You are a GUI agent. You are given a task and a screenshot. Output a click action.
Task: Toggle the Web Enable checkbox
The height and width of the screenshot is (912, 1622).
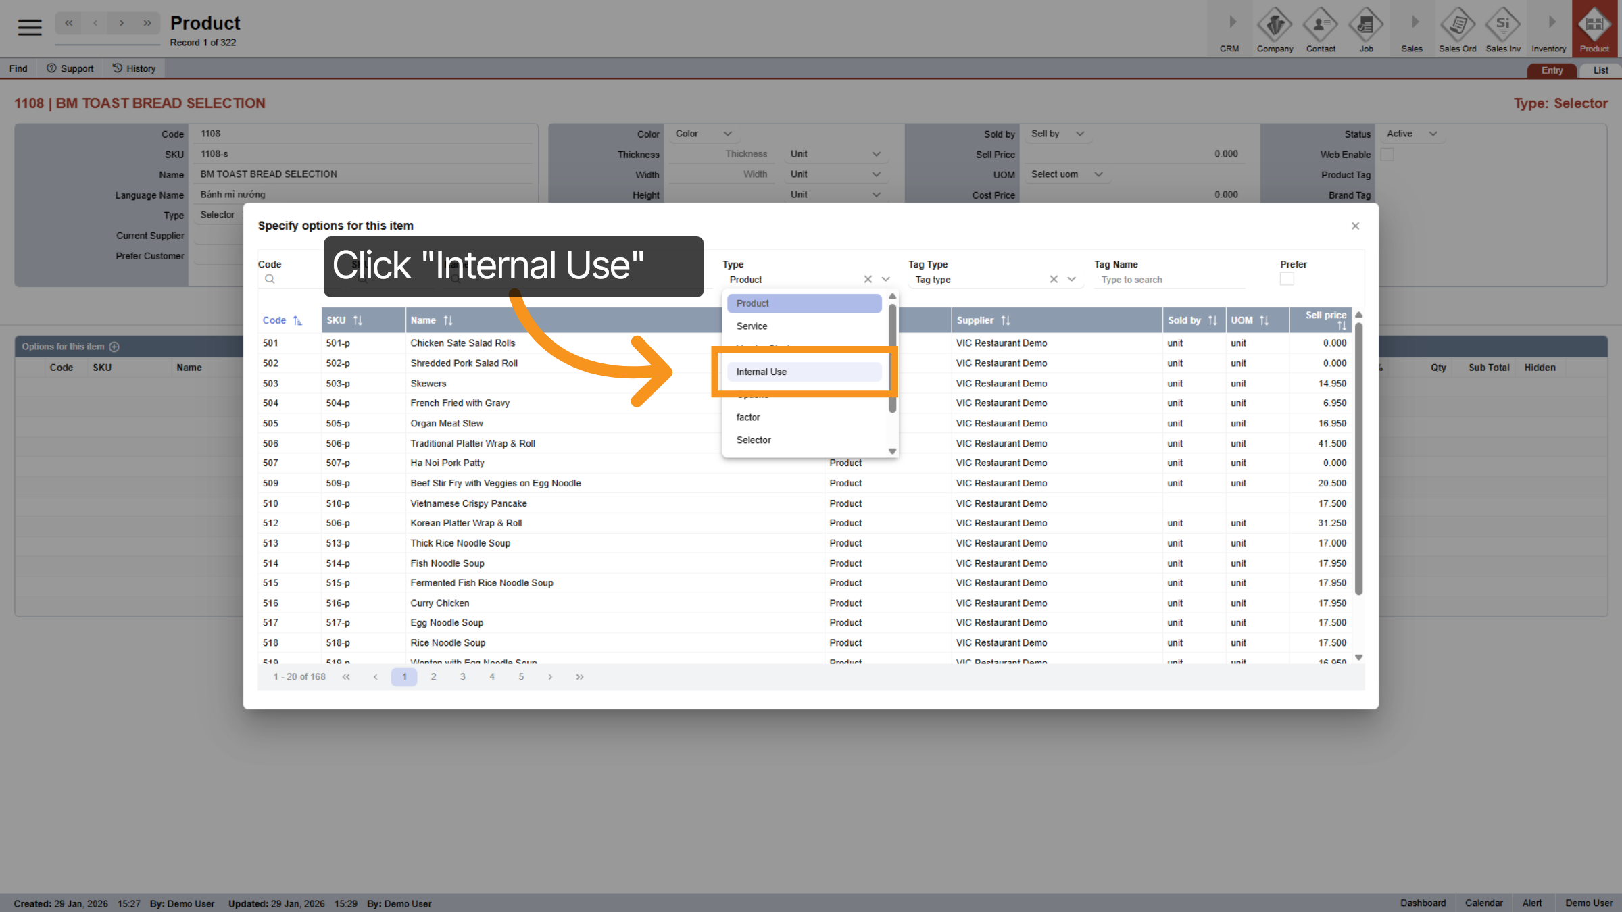(x=1387, y=154)
